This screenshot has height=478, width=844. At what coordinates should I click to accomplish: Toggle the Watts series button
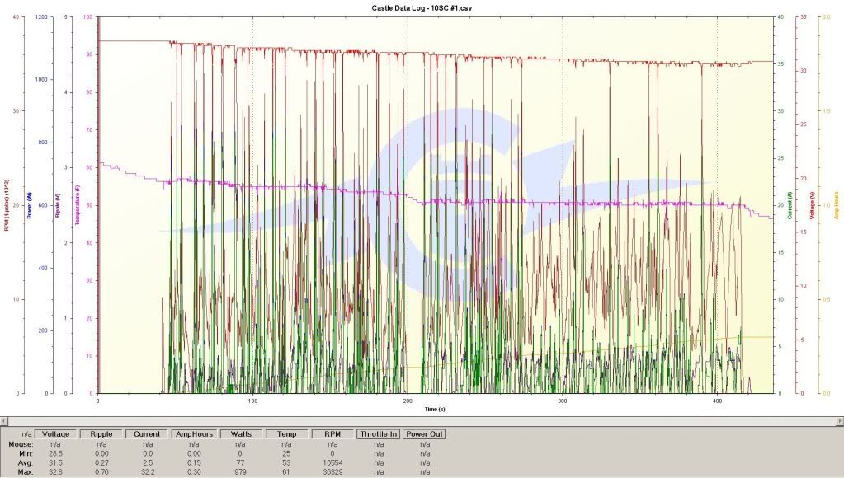pos(242,433)
